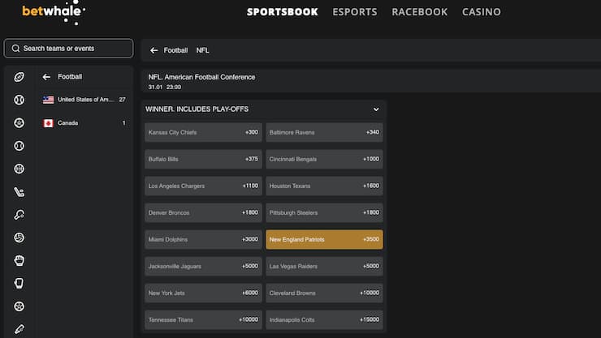601x338 pixels.
Task: Open the ice hockey stick icon
Action: click(x=19, y=191)
